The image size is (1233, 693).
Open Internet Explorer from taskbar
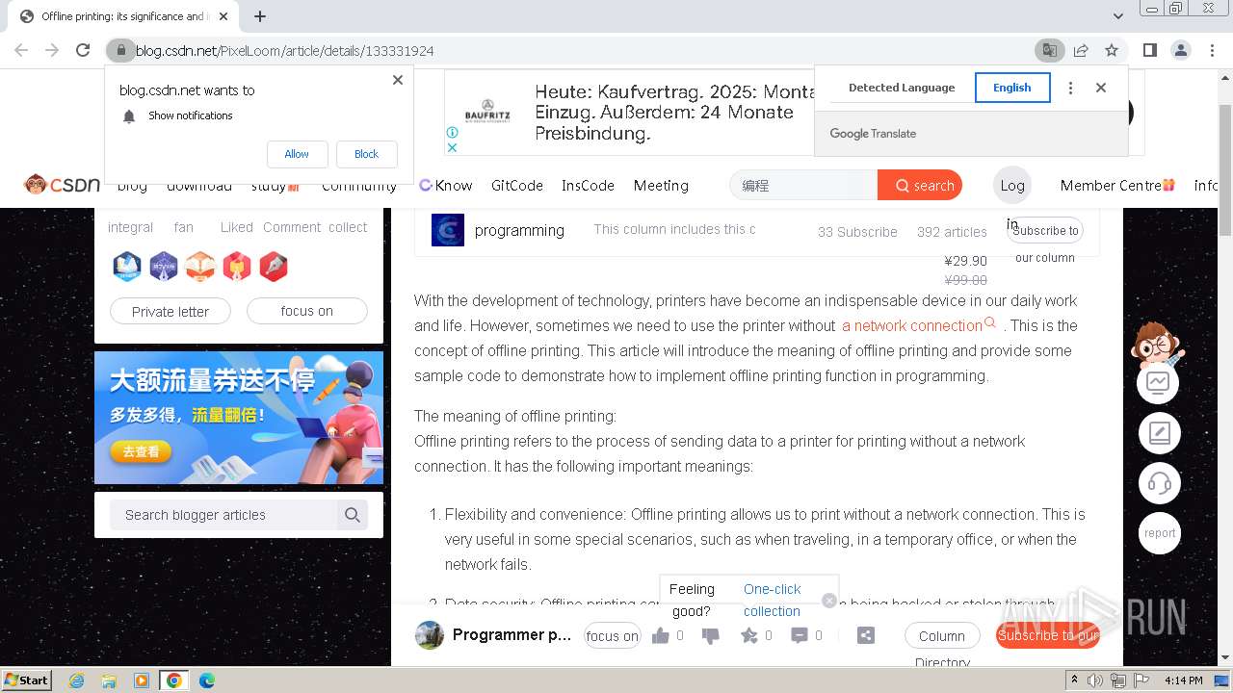click(76, 680)
